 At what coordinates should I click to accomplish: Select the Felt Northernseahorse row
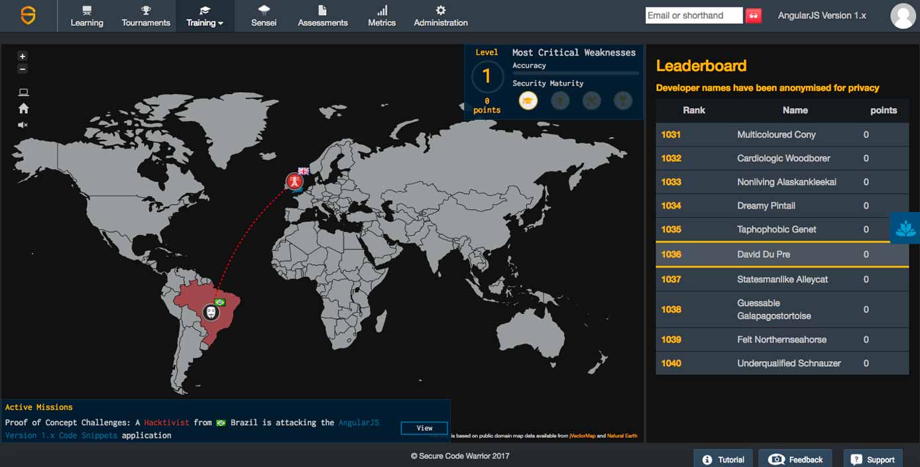[x=782, y=340]
